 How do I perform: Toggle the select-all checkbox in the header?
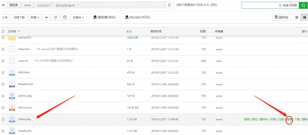point(3,31)
